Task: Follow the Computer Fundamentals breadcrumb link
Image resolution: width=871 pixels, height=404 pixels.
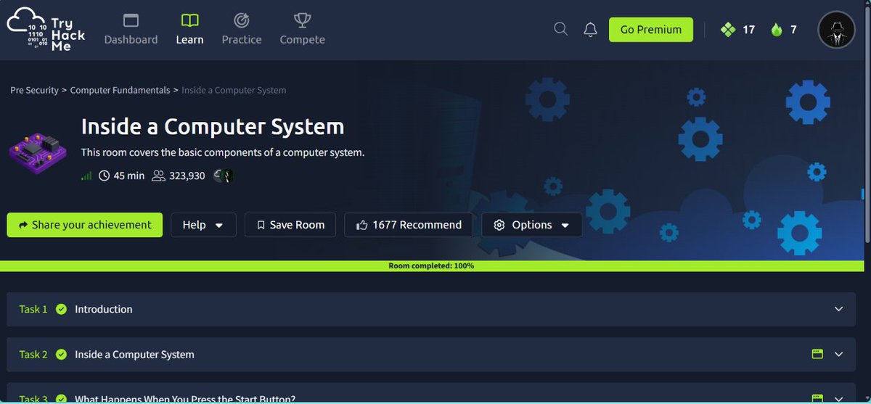Action: tap(120, 91)
